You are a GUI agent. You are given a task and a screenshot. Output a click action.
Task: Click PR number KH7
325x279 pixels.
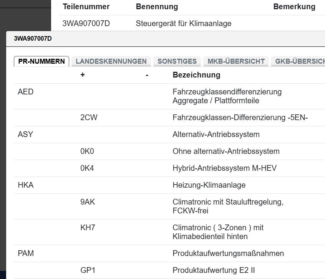tap(88, 228)
